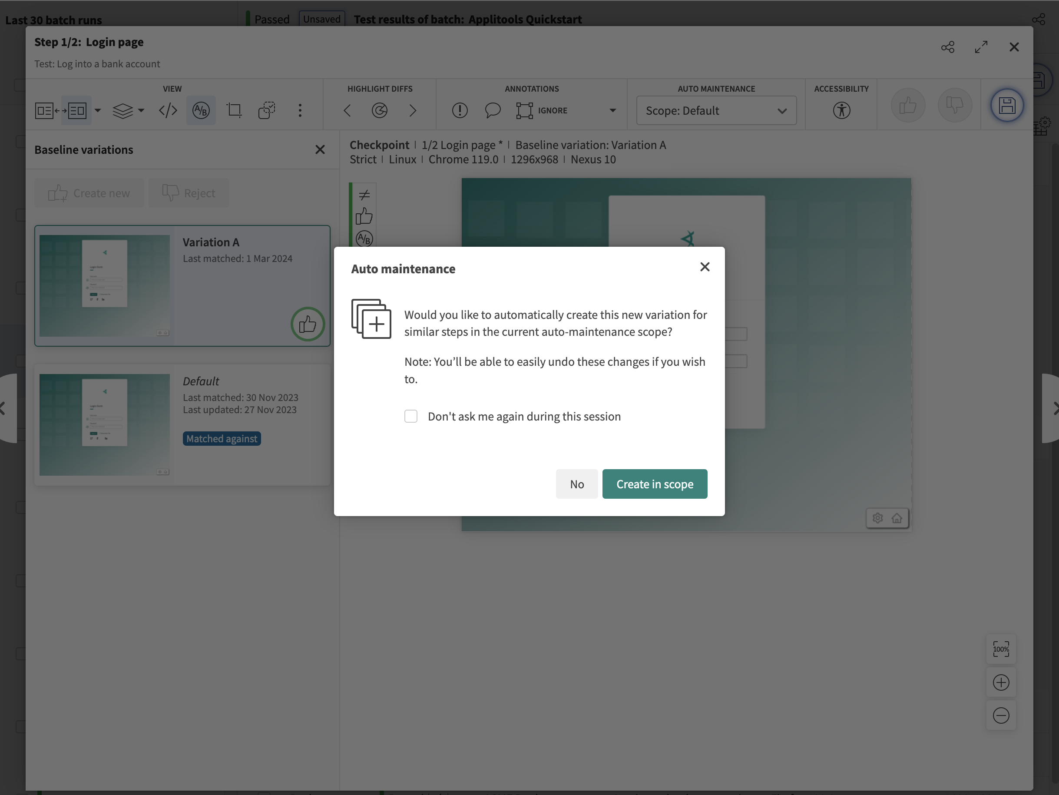The image size is (1059, 795).
Task: Go to the next highlighted diff
Action: [x=413, y=111]
